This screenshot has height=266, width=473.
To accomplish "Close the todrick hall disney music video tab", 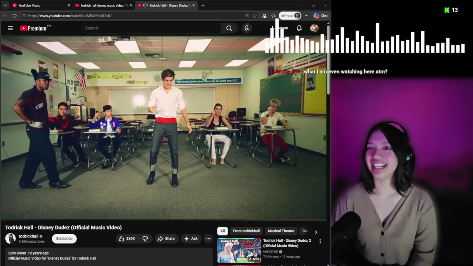I will [131, 5].
